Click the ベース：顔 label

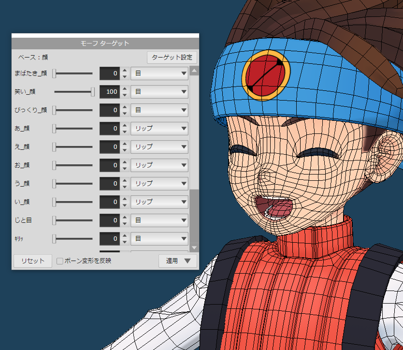(33, 58)
